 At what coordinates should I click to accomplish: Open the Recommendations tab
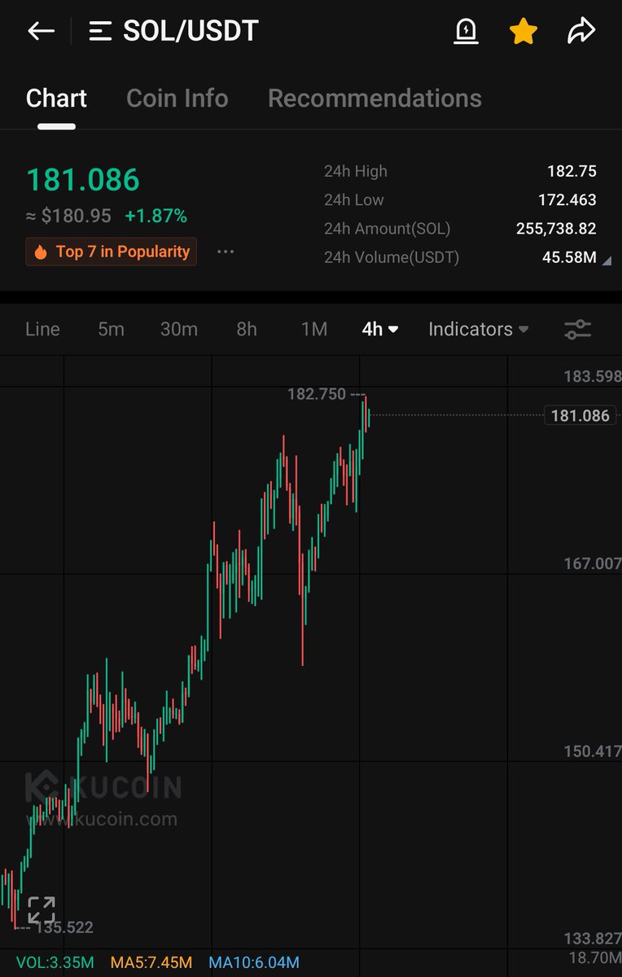[x=375, y=99]
